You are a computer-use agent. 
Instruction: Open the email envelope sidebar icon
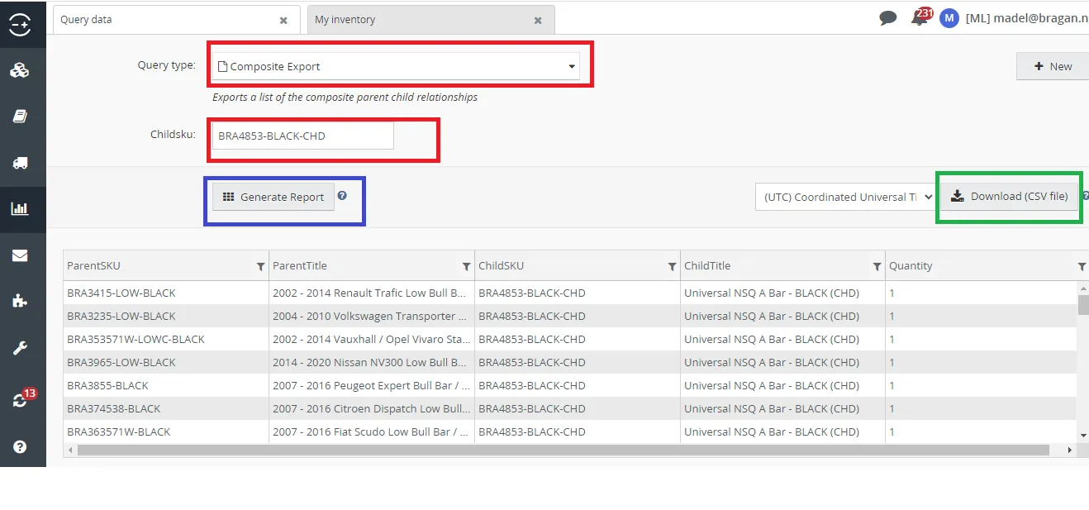pyautogui.click(x=20, y=255)
